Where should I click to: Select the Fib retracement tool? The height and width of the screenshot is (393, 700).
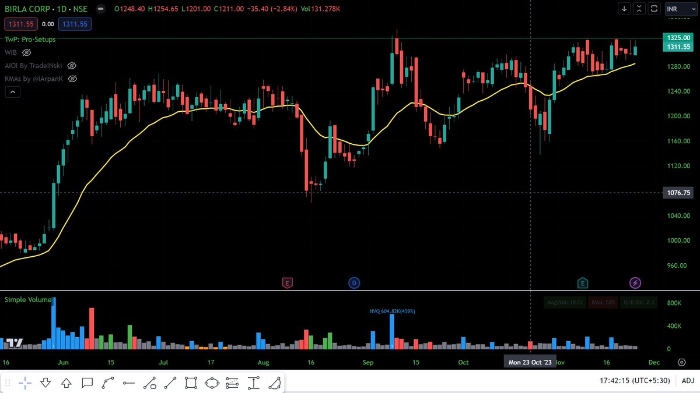pos(232,383)
